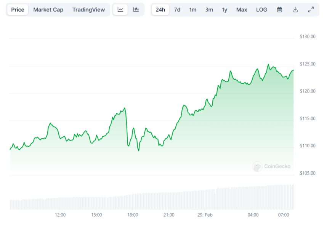The width and height of the screenshot is (324, 225).
Task: Download chart data icon
Action: [x=295, y=10]
